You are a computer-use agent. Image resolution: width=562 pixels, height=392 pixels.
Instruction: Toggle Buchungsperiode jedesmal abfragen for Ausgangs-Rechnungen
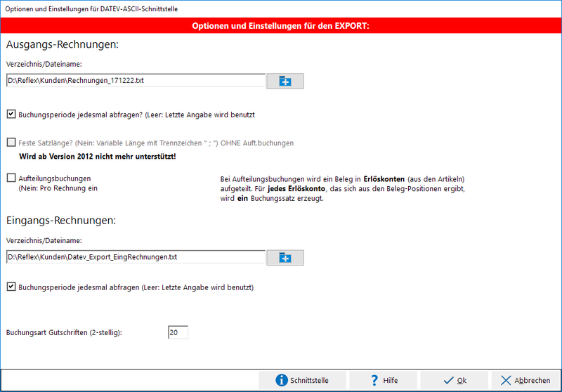[11, 115]
